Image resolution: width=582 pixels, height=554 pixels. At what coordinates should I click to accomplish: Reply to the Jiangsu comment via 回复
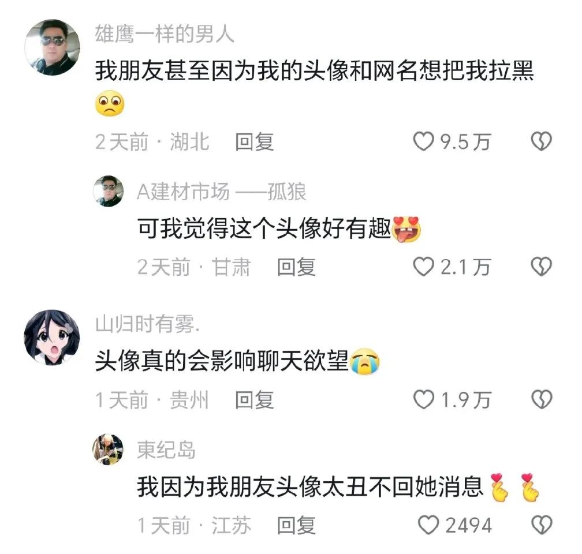coord(297,525)
